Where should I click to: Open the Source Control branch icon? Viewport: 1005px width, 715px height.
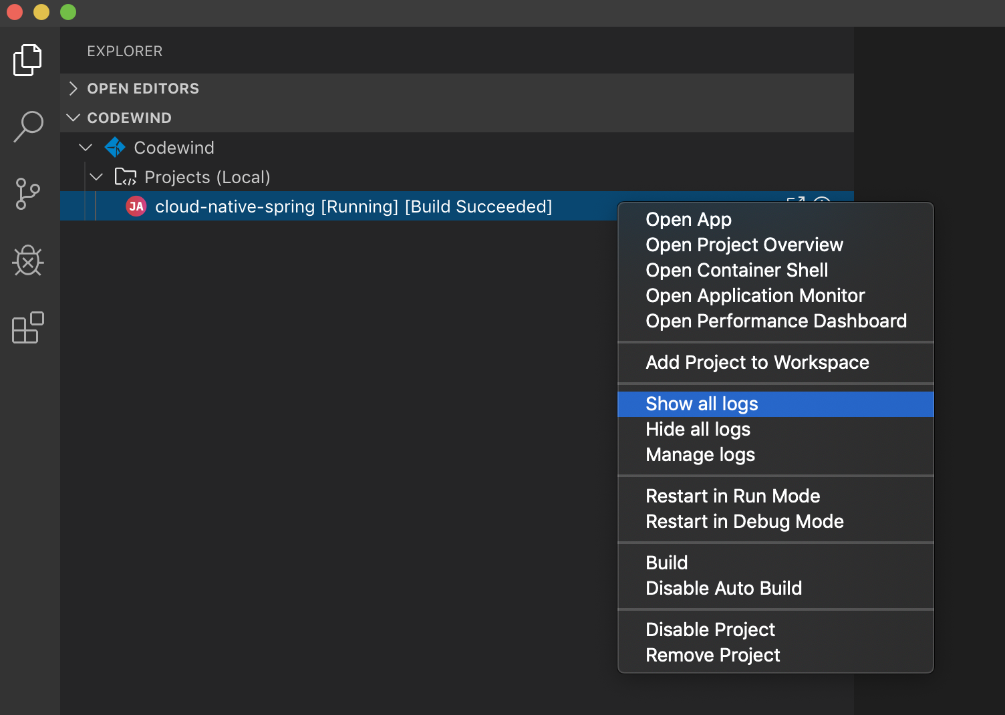tap(27, 194)
